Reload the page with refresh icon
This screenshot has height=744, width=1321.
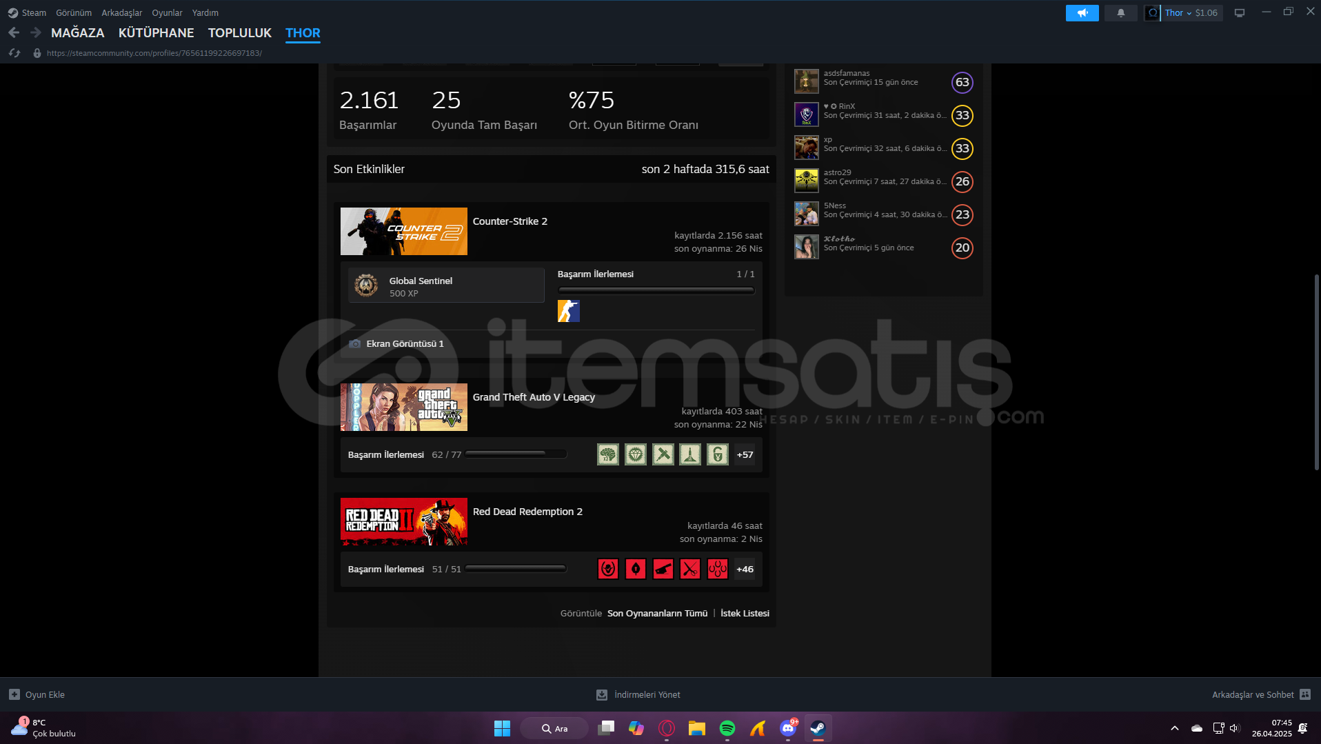14,53
